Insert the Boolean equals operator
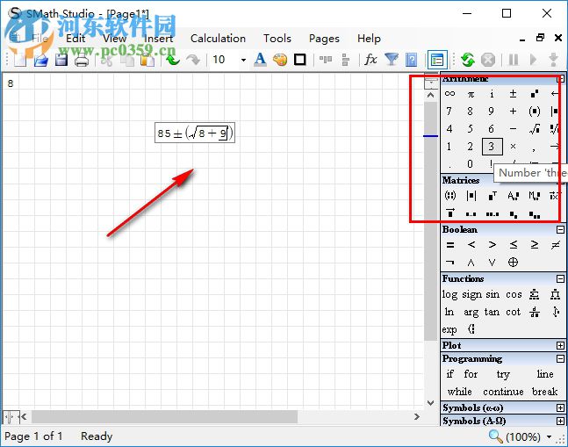568x447 pixels. pos(449,245)
